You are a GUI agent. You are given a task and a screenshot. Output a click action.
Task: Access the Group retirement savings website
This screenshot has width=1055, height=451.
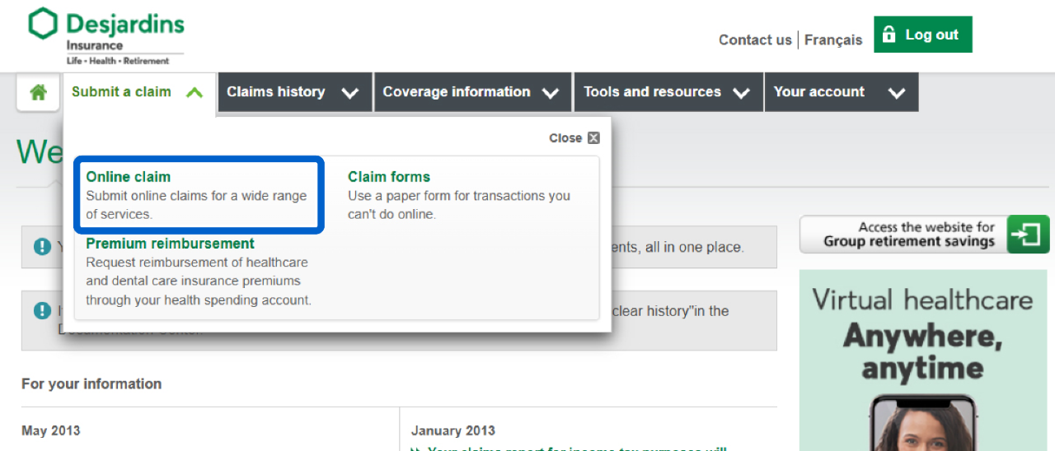(908, 235)
